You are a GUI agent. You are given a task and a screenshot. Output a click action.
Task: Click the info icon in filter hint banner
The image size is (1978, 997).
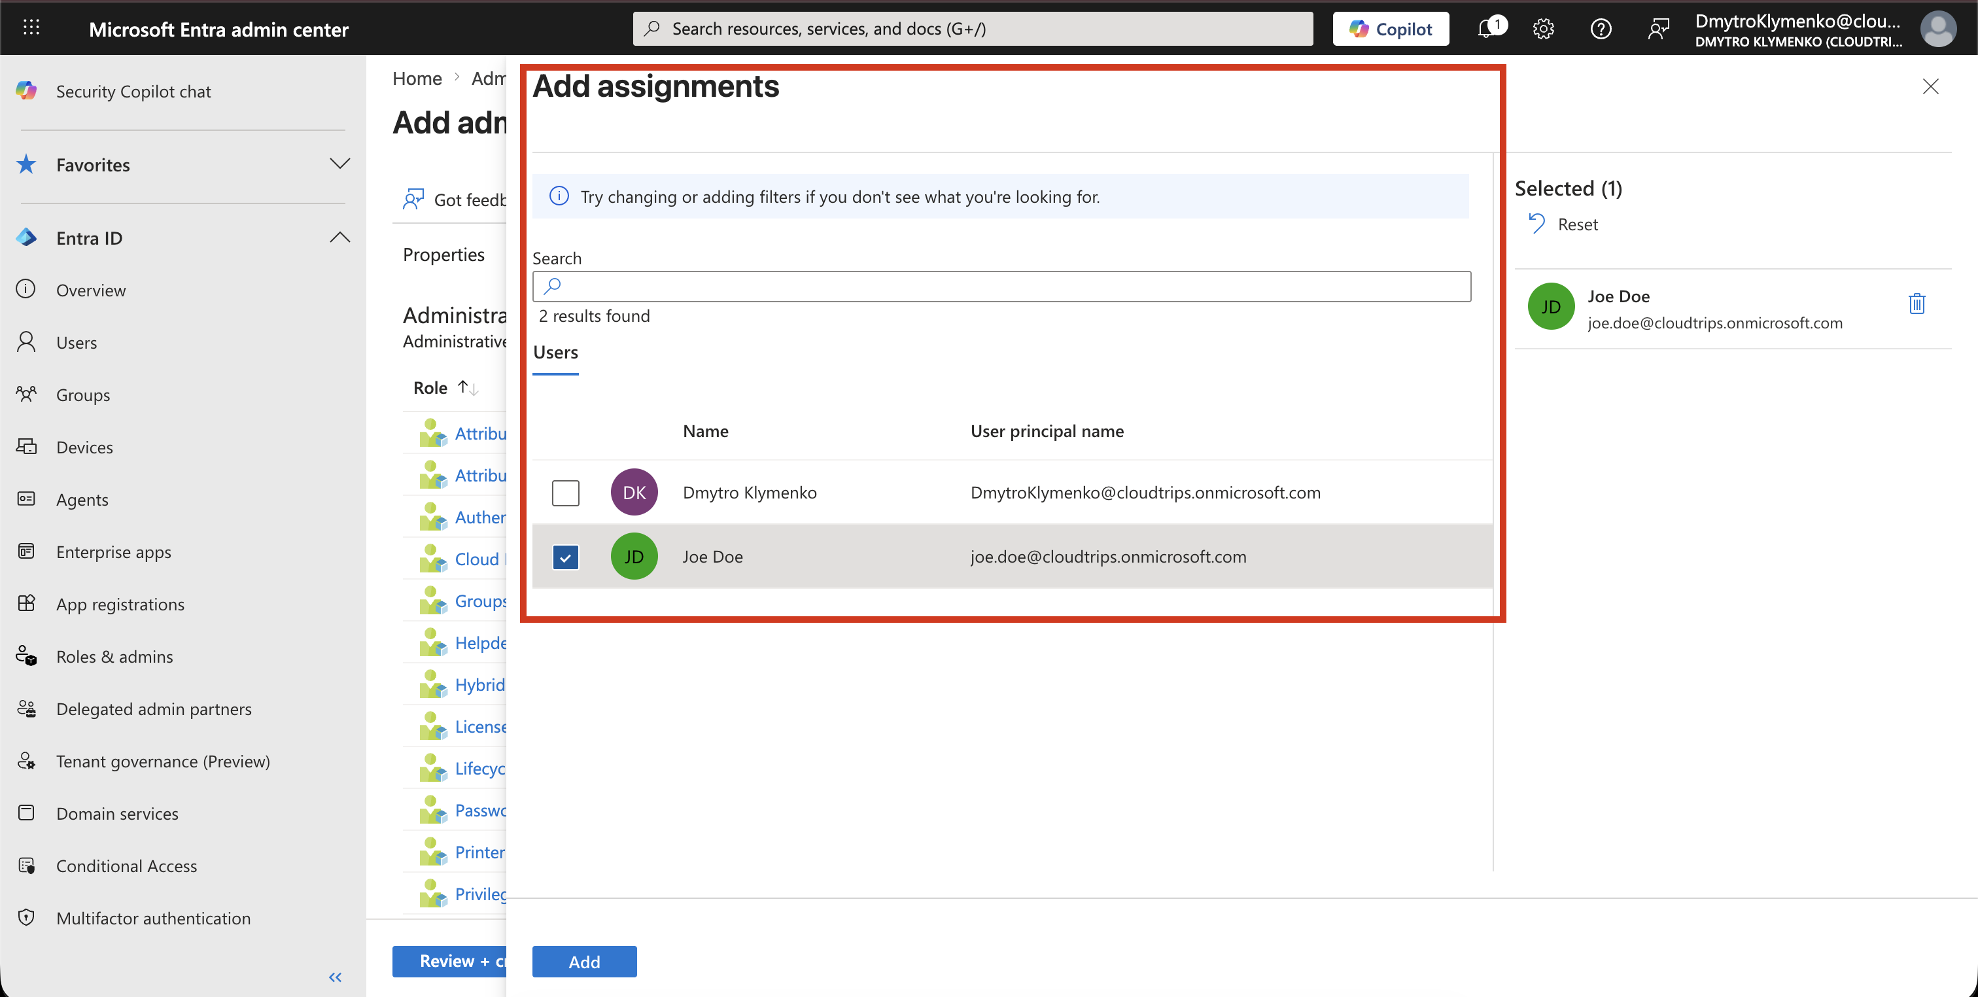click(x=559, y=196)
